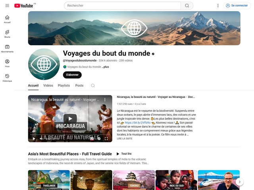Open Historique in the sidebar
Screen dimensions: 254x190
tap(7, 78)
